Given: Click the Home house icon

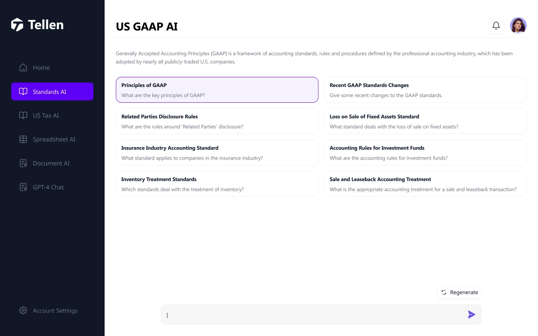Looking at the screenshot, I should click(x=23, y=68).
